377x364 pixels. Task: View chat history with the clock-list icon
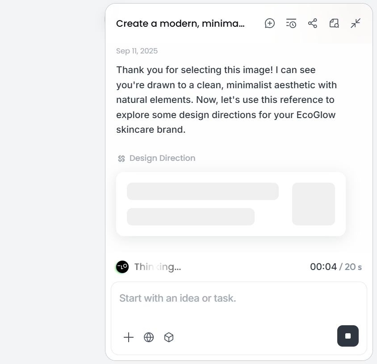click(291, 23)
